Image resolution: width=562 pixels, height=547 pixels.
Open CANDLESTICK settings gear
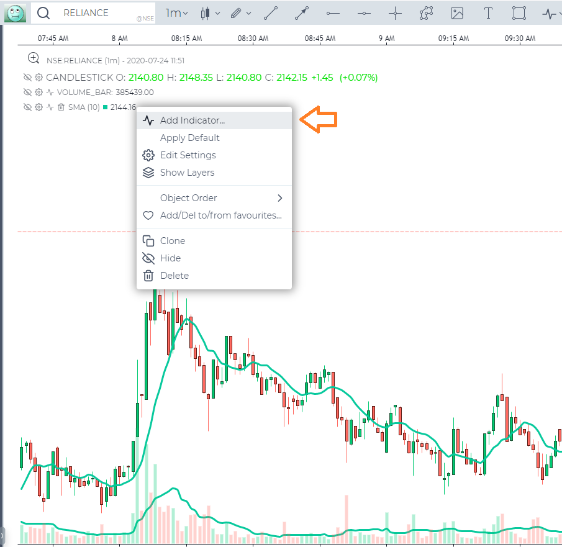pyautogui.click(x=39, y=78)
